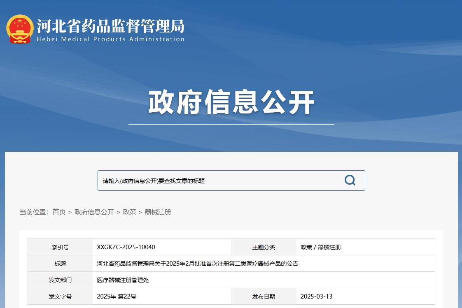
Task: Click the 索引号 label cell
Action: point(60,247)
